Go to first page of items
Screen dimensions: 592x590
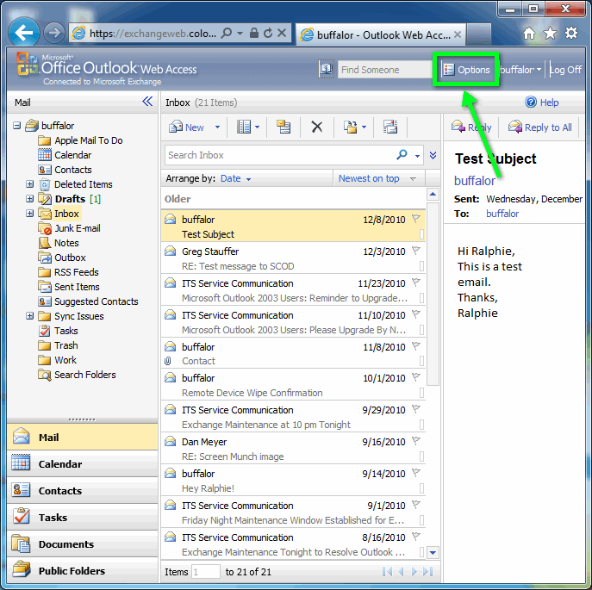coord(387,572)
